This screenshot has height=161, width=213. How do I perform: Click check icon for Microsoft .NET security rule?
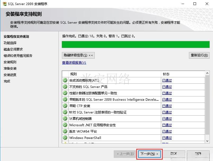point(65,125)
